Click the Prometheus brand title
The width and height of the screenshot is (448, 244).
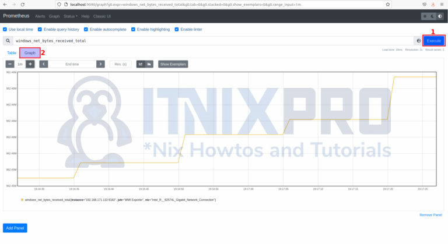(16, 16)
